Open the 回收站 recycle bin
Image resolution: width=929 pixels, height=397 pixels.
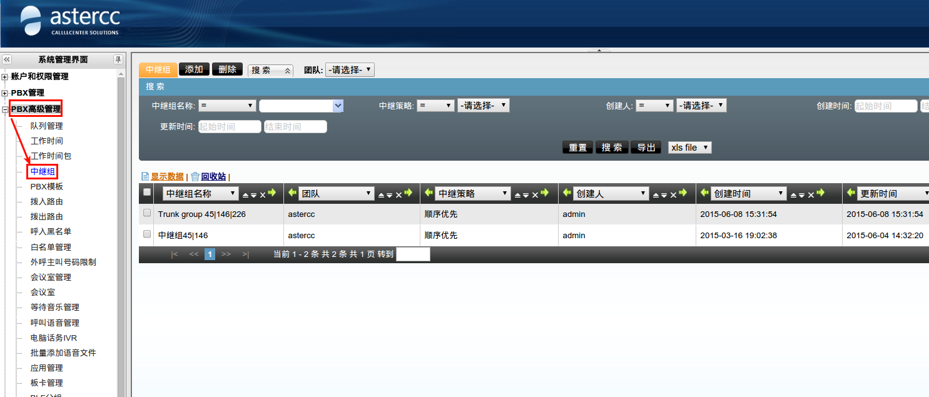point(213,177)
